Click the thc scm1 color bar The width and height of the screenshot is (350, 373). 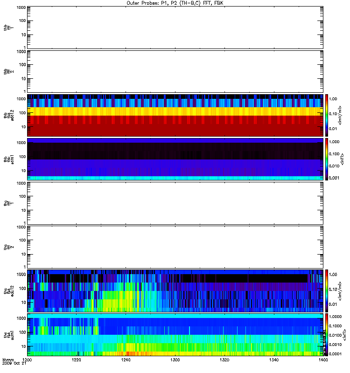[327, 335]
